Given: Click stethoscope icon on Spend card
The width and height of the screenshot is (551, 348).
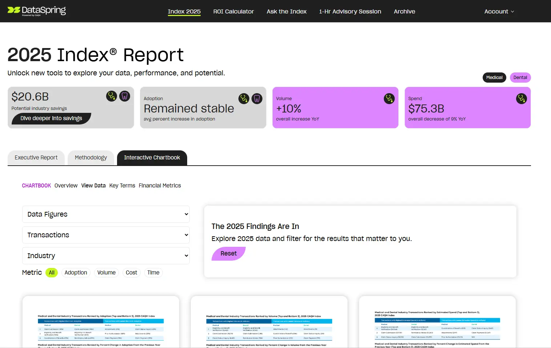Looking at the screenshot, I should tap(522, 98).
